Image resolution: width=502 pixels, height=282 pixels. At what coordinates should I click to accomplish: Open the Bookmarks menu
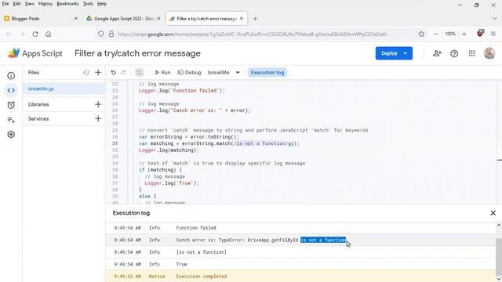pyautogui.click(x=67, y=4)
